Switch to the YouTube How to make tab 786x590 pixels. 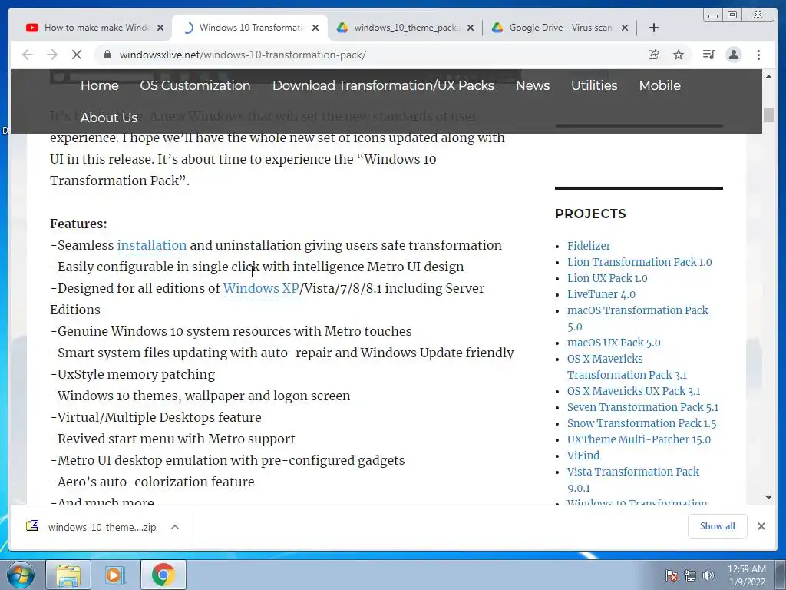[x=94, y=28]
